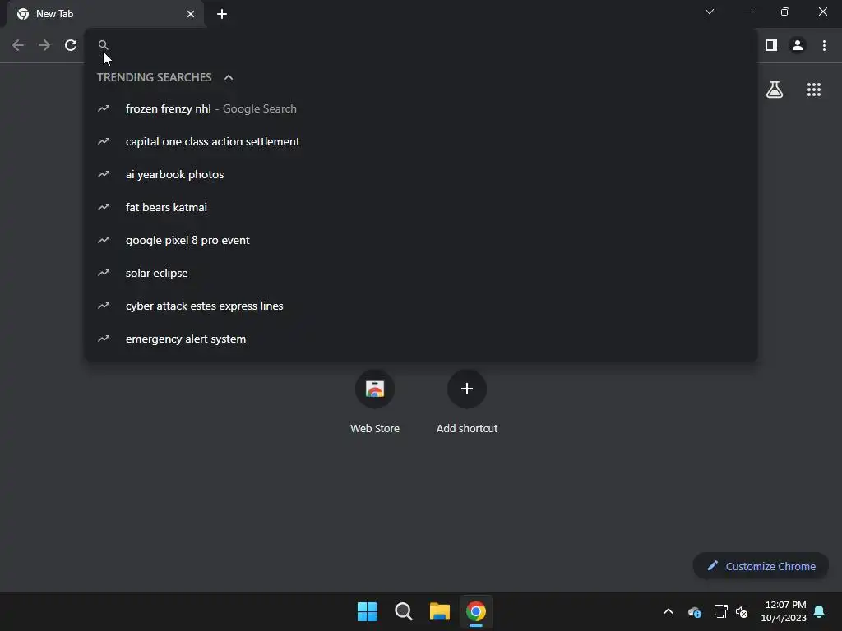Select 'frozen frenzy nhl' suggestion
Screen dimensions: 842x631
tap(421, 109)
